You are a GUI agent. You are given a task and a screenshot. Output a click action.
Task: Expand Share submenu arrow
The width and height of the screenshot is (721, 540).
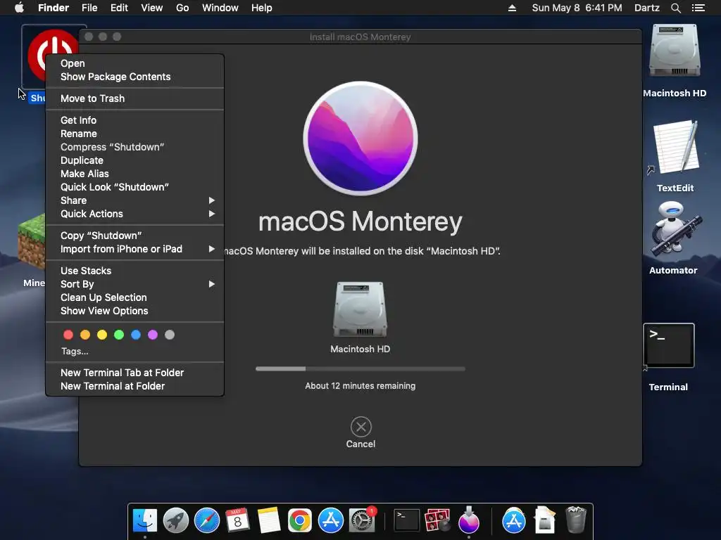pos(211,200)
